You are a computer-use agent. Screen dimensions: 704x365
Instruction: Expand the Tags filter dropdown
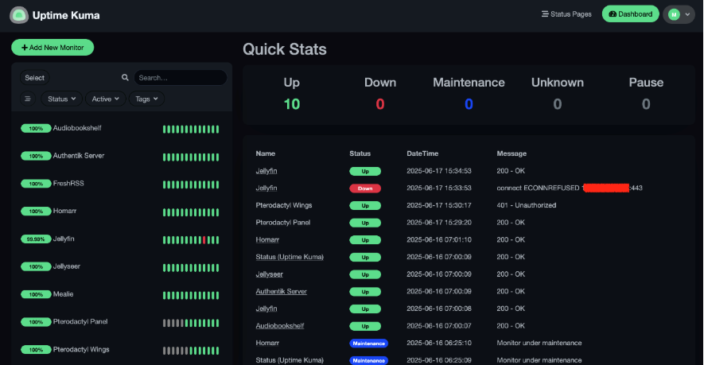coord(146,99)
